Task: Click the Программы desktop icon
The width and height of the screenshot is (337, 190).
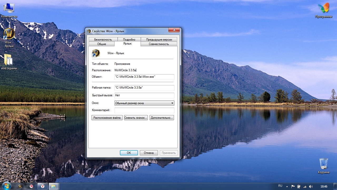Action: pos(324,9)
